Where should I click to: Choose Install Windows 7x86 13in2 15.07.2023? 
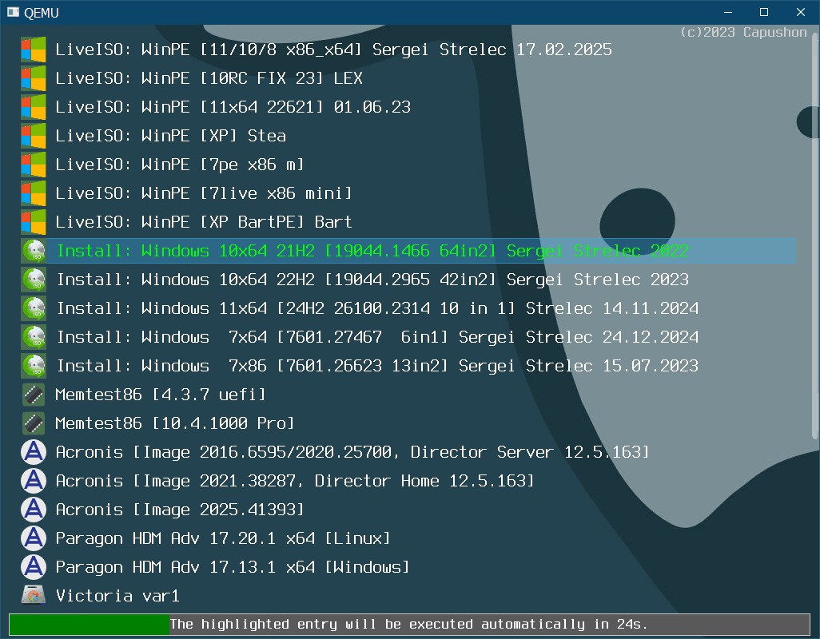tap(377, 366)
